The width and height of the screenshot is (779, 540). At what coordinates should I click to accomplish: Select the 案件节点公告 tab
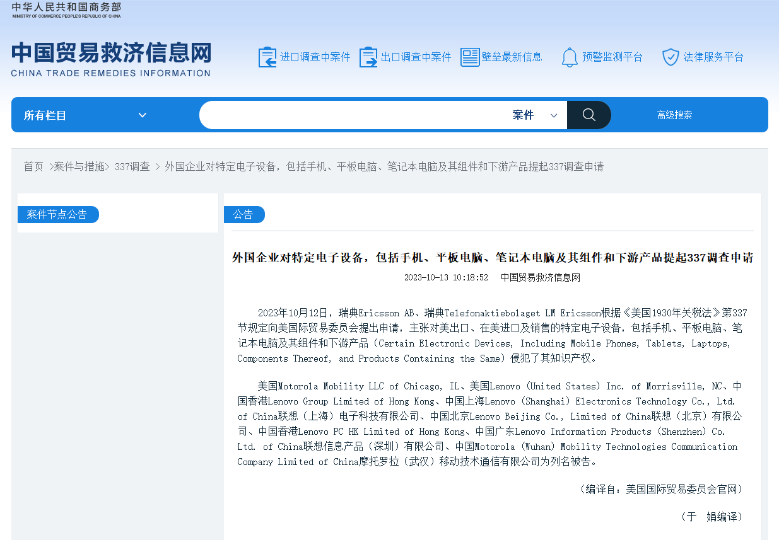point(57,214)
